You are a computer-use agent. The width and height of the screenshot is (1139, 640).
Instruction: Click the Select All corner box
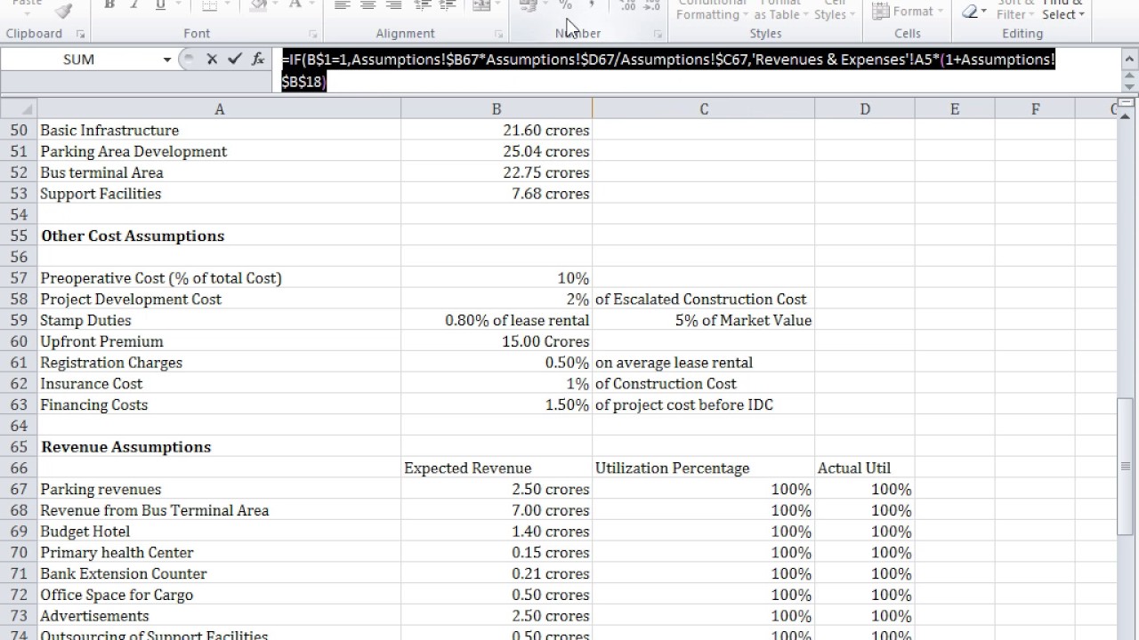(18, 108)
